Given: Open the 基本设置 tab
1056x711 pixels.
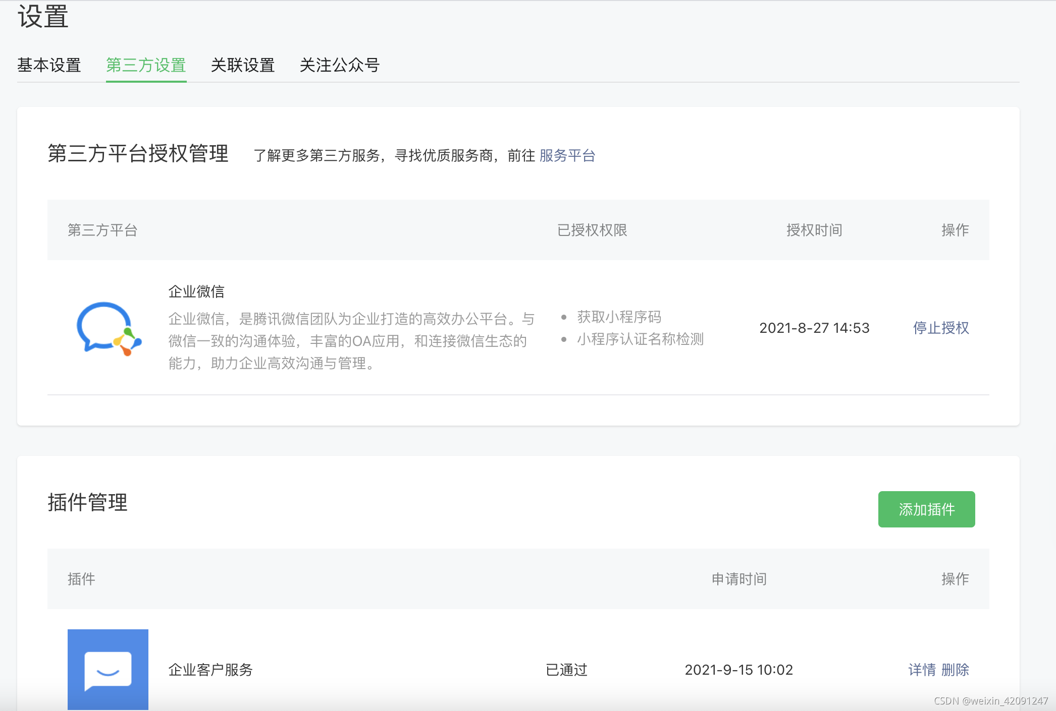Looking at the screenshot, I should tap(49, 65).
